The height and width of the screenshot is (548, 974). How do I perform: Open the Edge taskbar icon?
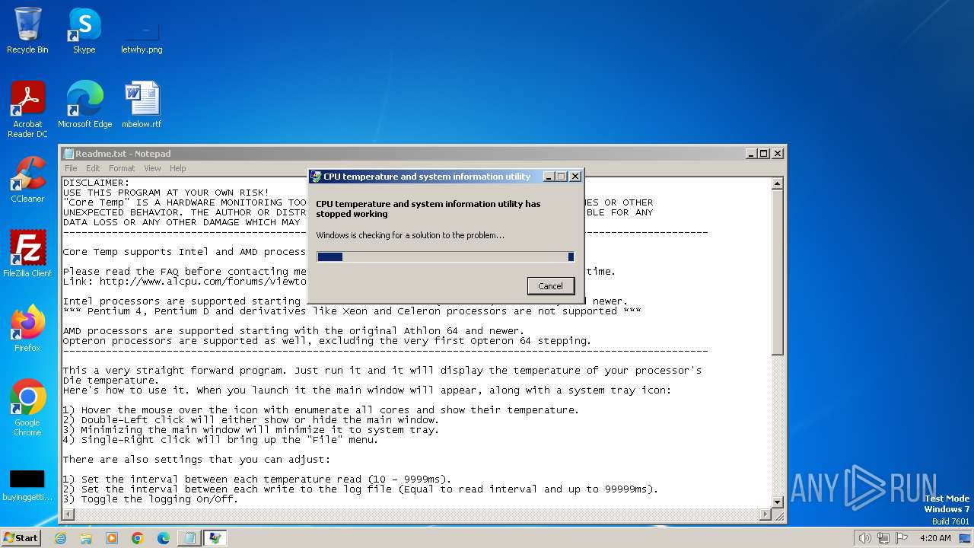point(164,538)
